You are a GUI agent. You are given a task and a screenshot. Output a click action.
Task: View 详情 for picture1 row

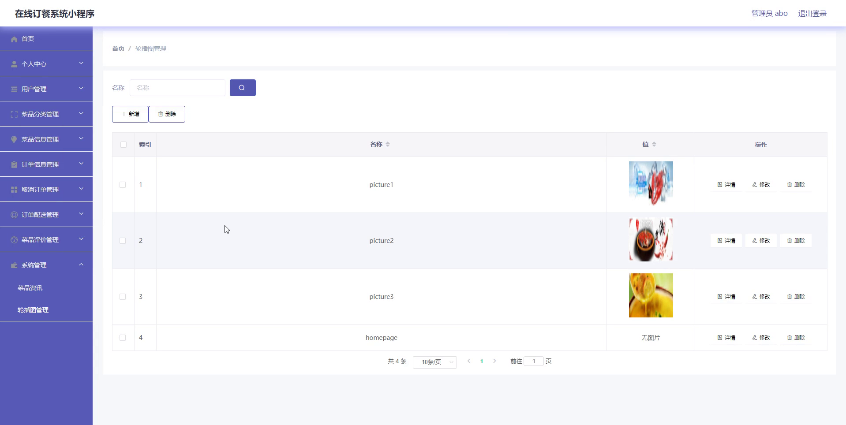coord(726,185)
